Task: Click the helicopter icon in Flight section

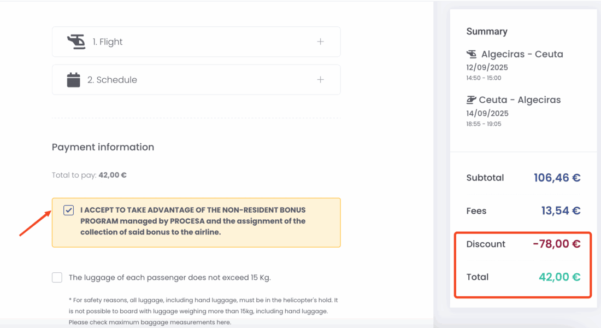Action: pos(76,42)
